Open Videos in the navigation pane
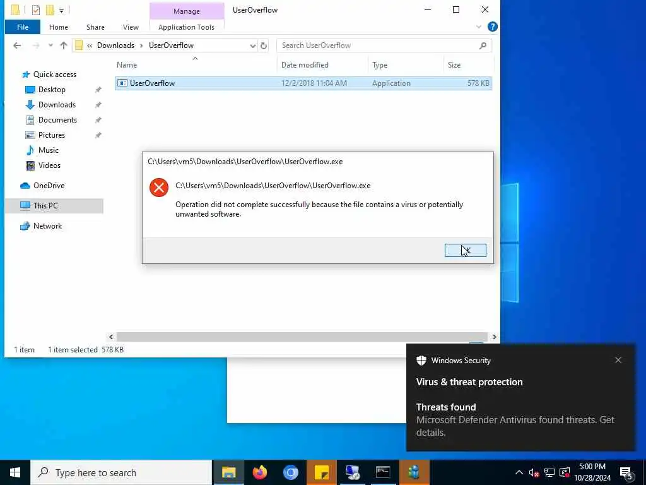The width and height of the screenshot is (646, 485). tap(49, 165)
